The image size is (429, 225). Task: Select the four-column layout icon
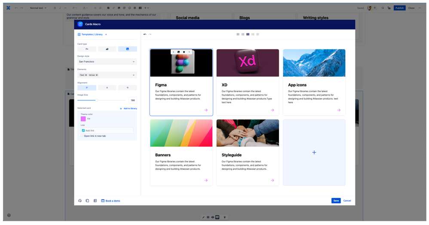pos(252,34)
